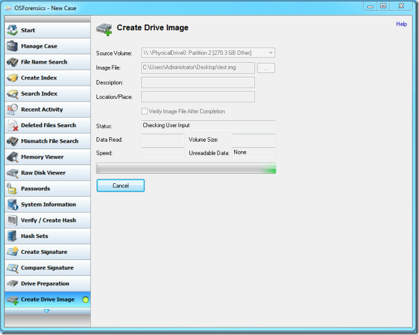Click the Compare Signature icon

tap(12, 268)
